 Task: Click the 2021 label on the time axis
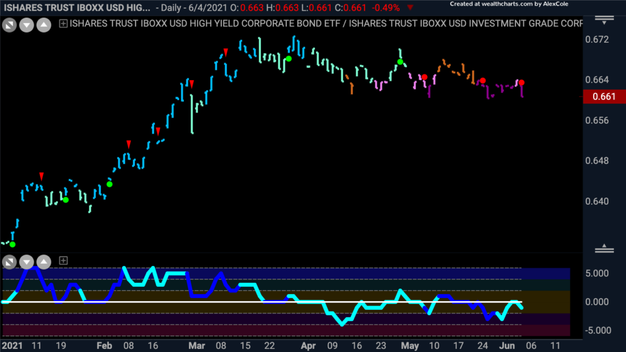coord(12,346)
